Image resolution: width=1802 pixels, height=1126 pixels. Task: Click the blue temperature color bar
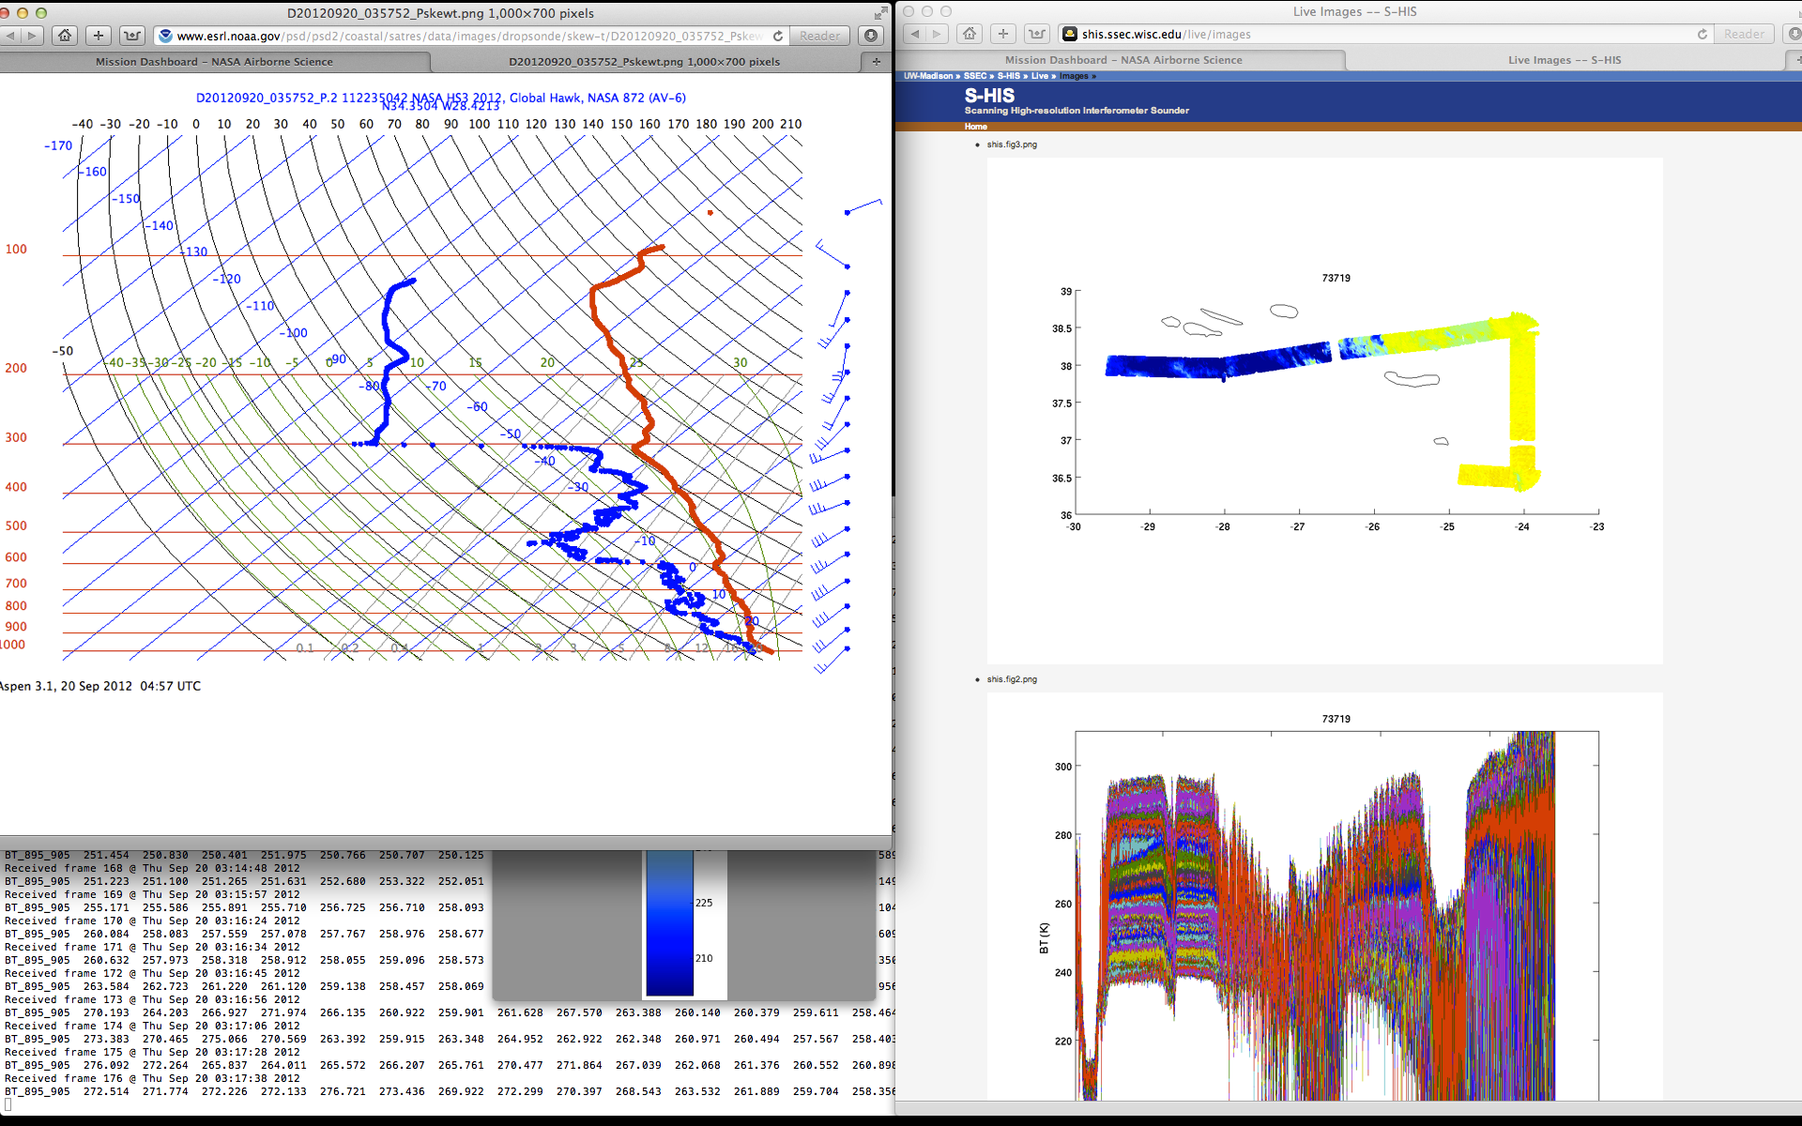669,924
